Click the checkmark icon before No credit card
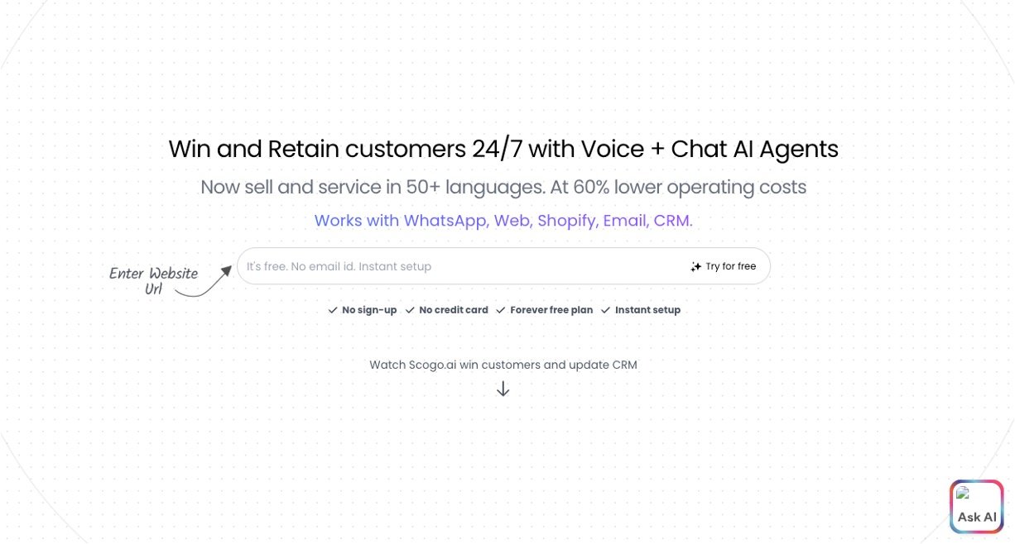Viewport: 1015px width, 544px height. [x=410, y=310]
